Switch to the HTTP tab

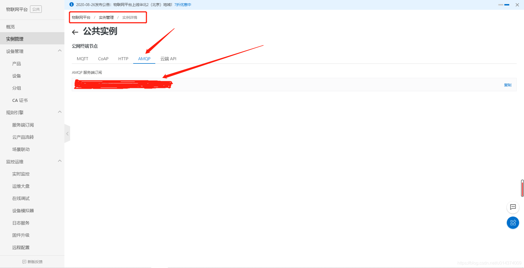(x=123, y=59)
